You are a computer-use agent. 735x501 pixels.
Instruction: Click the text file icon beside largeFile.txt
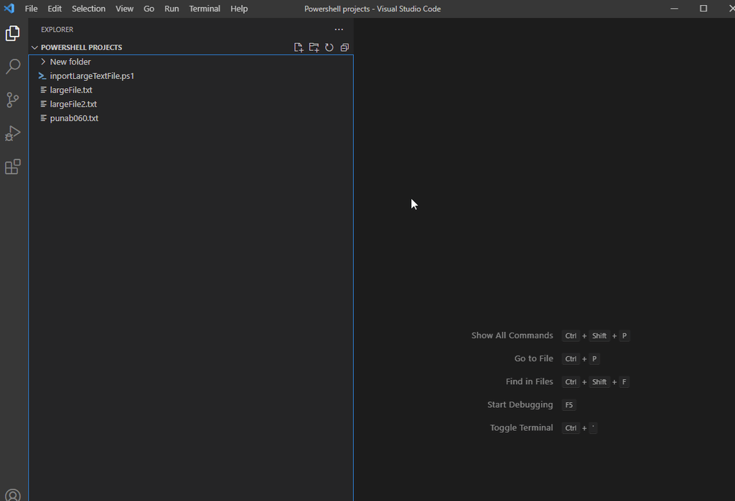click(x=44, y=90)
